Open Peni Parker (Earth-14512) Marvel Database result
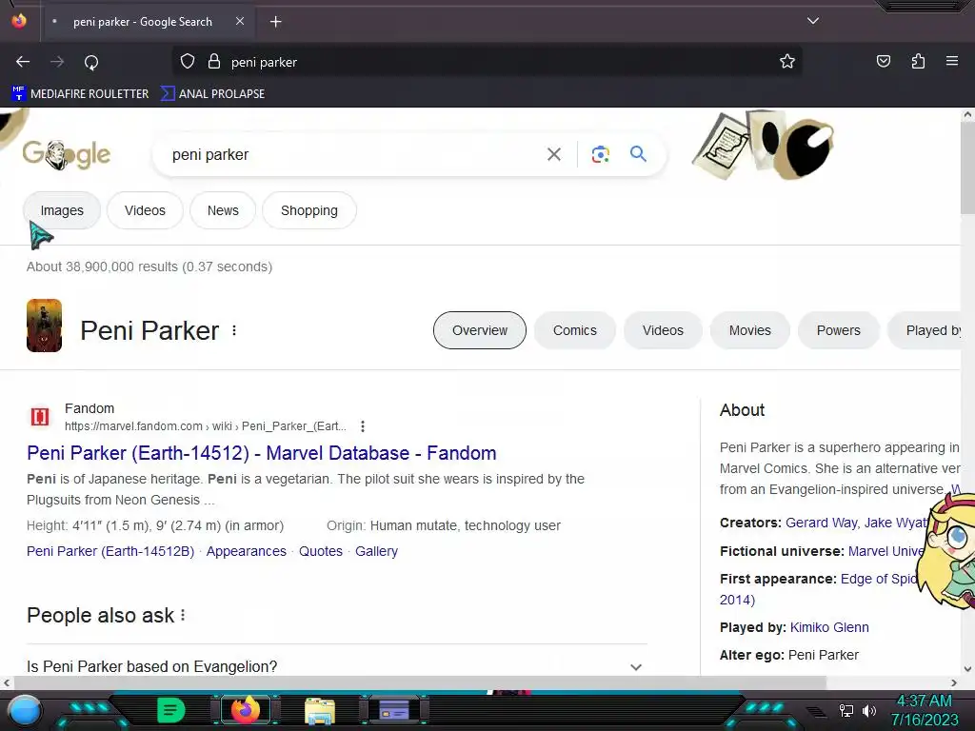The image size is (975, 731). click(261, 453)
